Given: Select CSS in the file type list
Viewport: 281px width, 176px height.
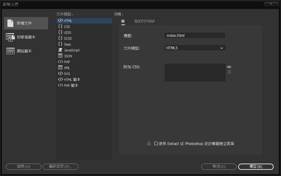Looking at the screenshot, I should 67,27.
